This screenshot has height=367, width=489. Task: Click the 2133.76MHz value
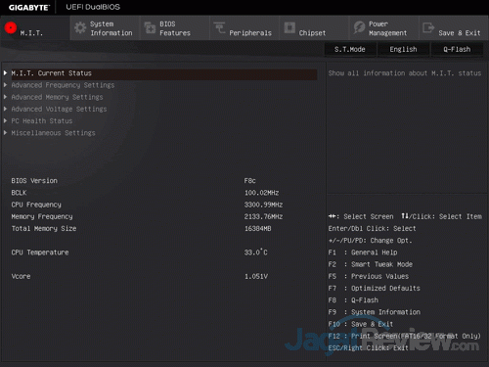[263, 216]
